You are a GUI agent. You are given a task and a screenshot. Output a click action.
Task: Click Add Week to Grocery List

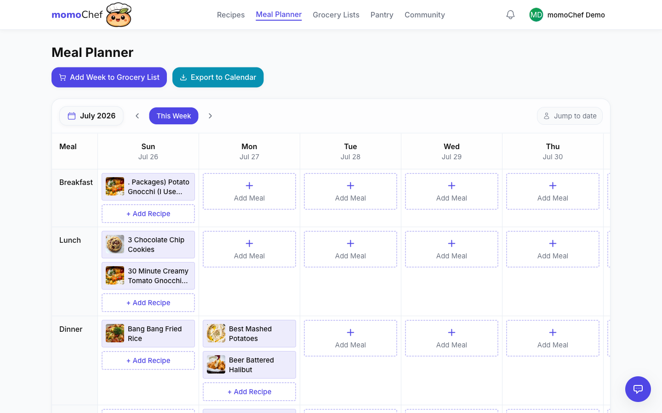click(x=109, y=77)
